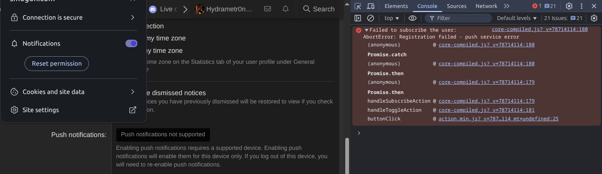Switch to the Network tab

486,6
